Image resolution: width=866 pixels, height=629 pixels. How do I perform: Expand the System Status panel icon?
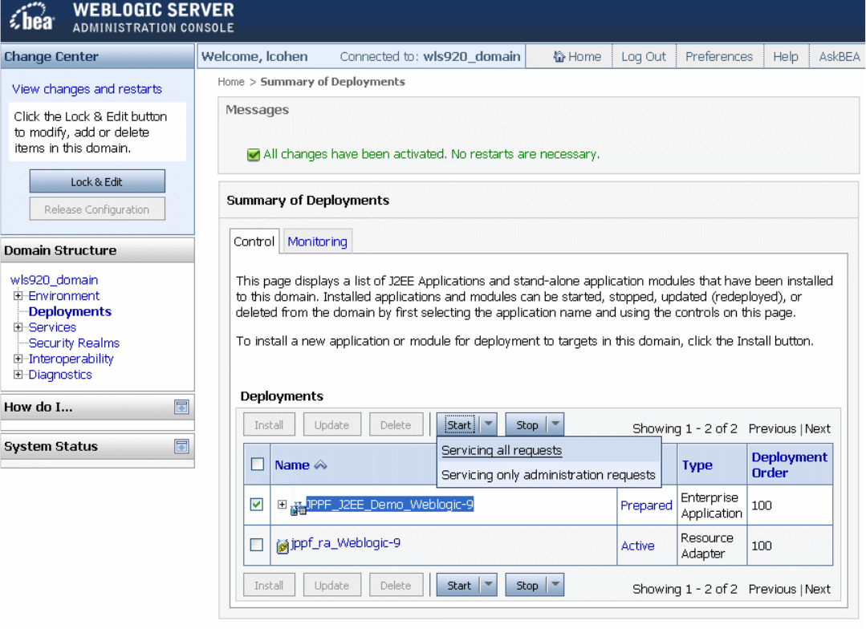tap(181, 446)
